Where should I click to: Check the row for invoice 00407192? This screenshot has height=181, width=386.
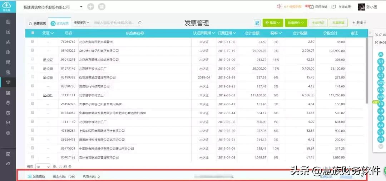coord(33,157)
